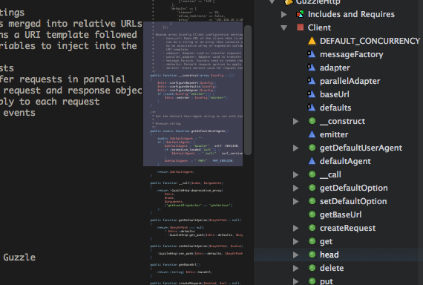Select defaultAgent in the outline
Screen dimensions: 423x285
345,161
